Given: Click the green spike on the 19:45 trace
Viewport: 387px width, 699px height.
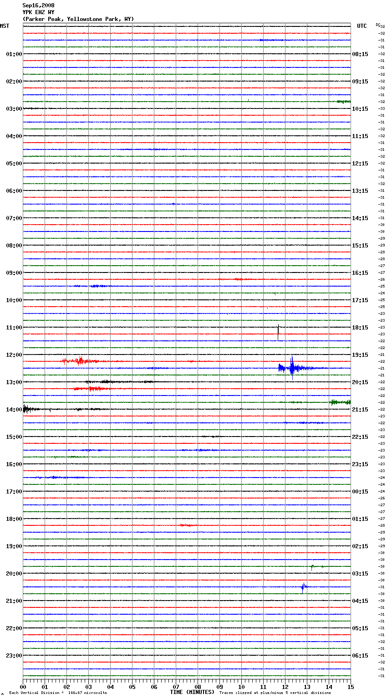Looking at the screenshot, I should (312, 567).
